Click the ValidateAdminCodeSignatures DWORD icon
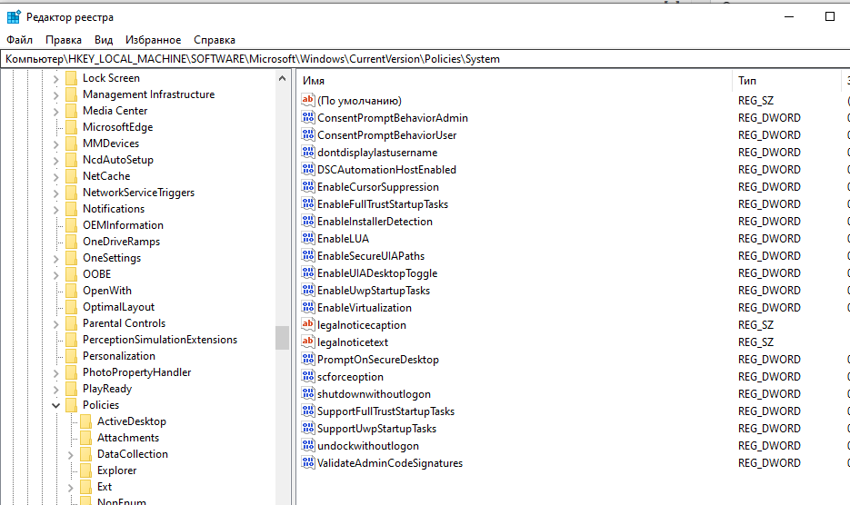This screenshot has height=505, width=850. click(x=307, y=463)
